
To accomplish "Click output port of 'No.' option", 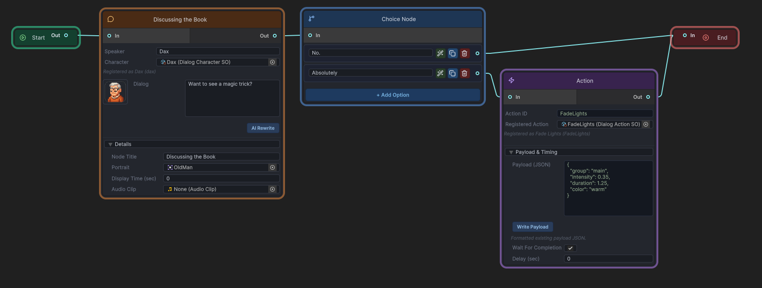I will 477,53.
